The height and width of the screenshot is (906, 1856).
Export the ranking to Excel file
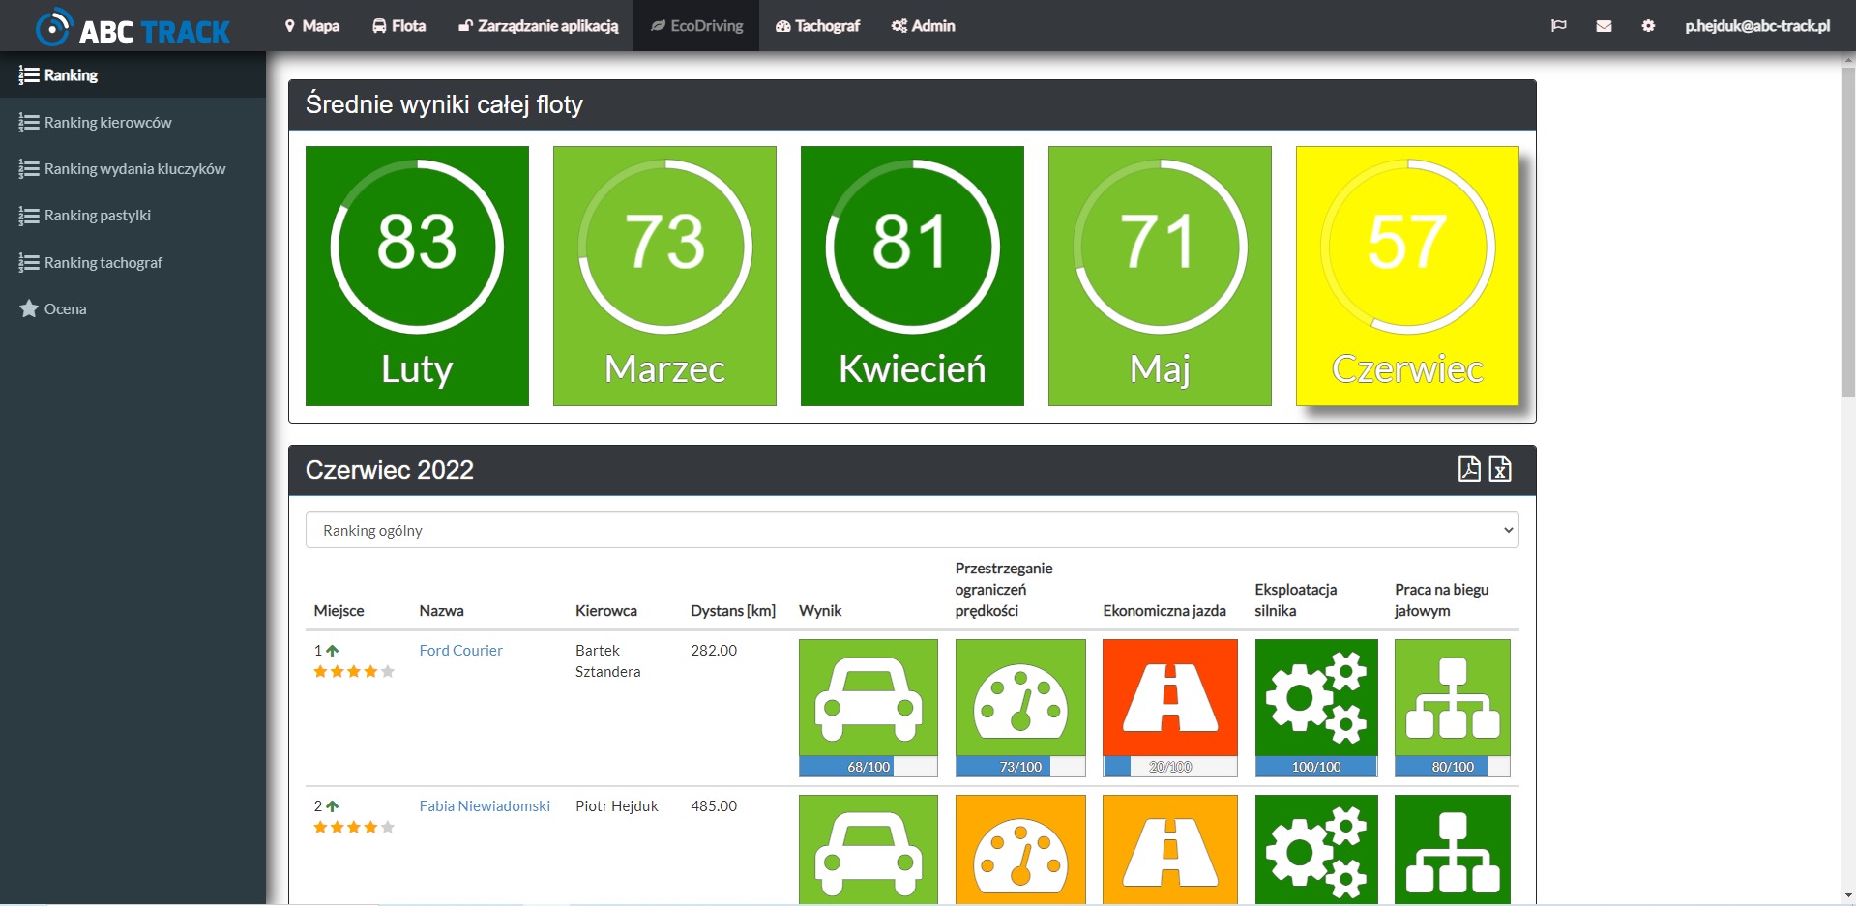(1500, 469)
